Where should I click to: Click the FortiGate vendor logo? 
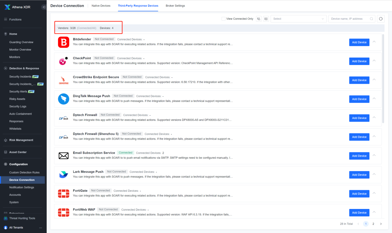click(64, 194)
